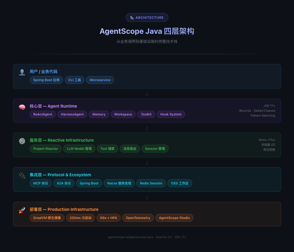This screenshot has width=294, height=252.
Task: Select the 消息路由 tag
Action: [130, 148]
